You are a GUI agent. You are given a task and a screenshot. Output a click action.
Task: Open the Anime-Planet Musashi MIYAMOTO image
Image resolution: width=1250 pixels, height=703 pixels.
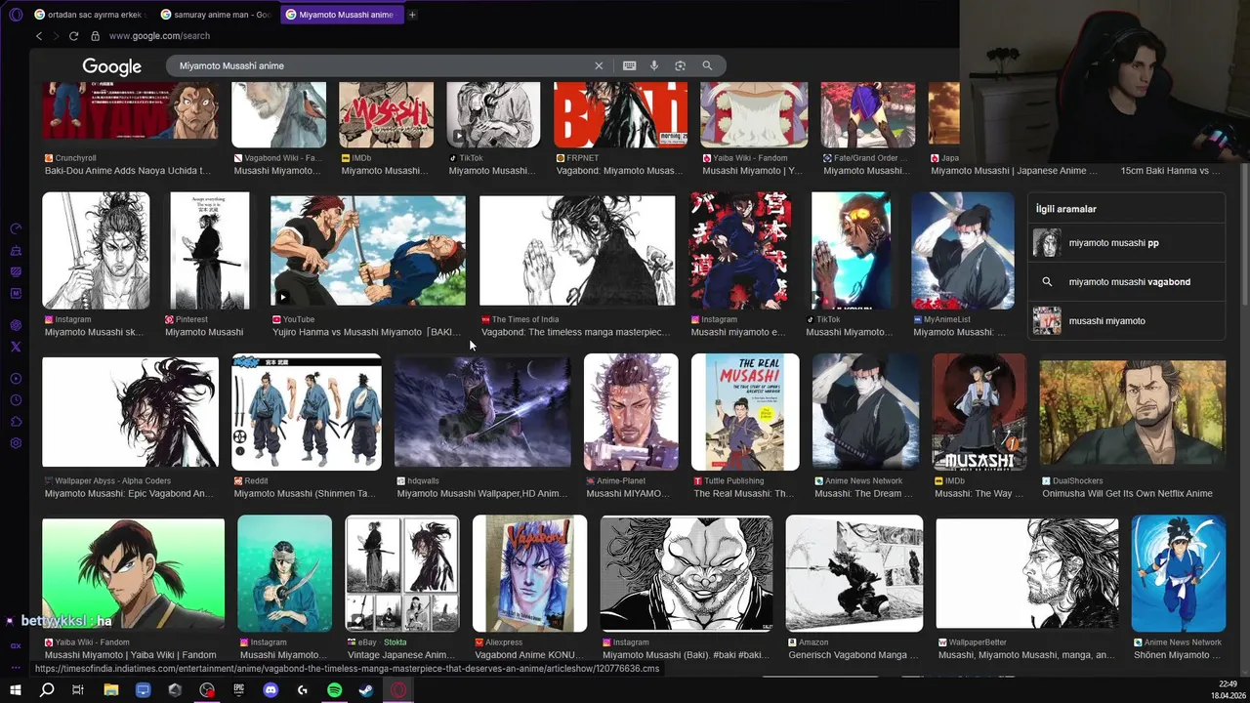coord(631,412)
